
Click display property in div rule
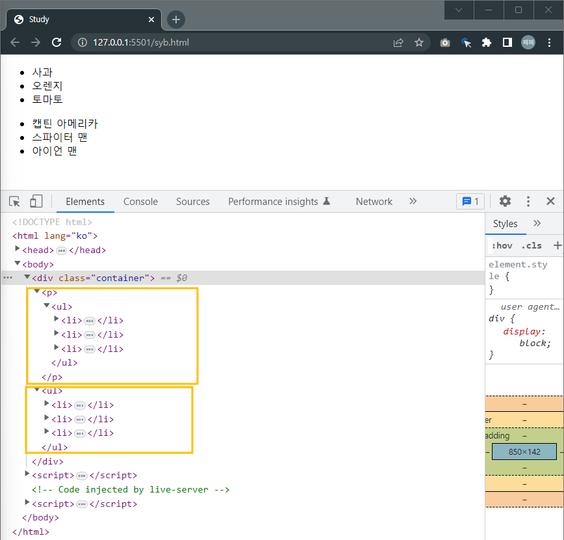pyautogui.click(x=522, y=331)
